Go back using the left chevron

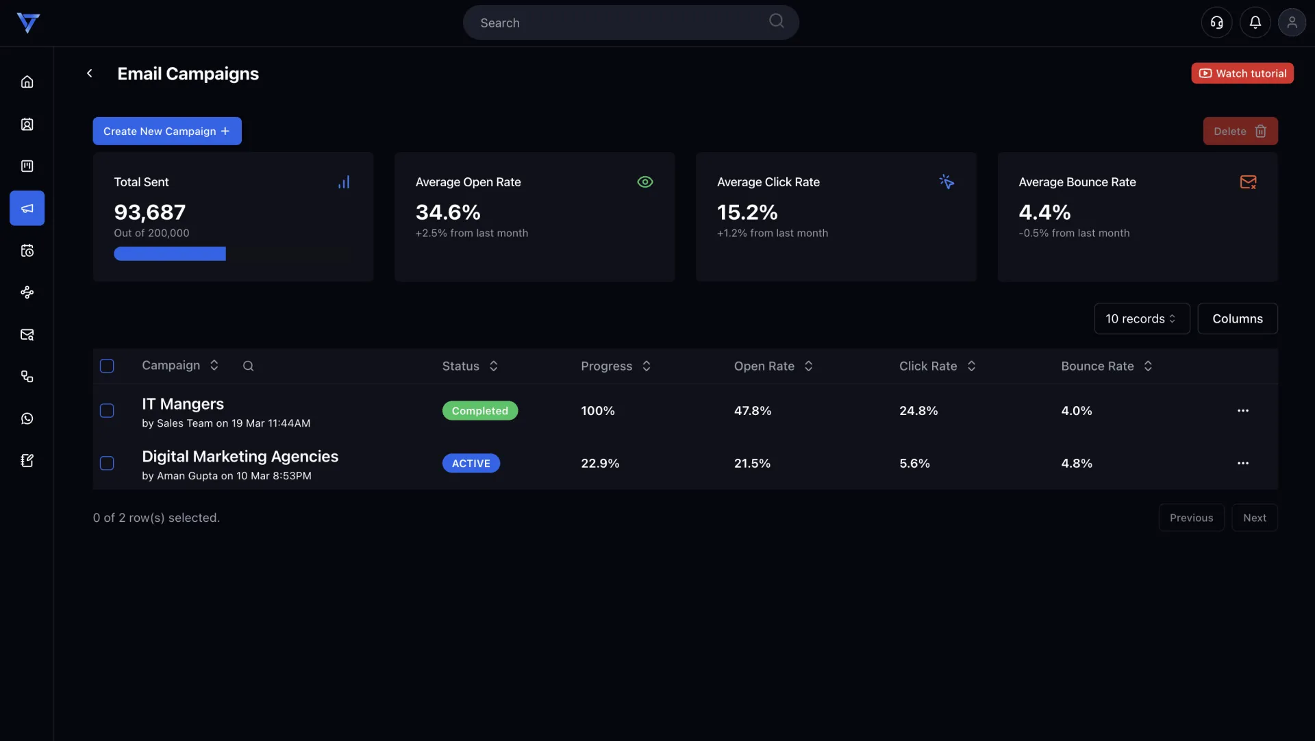(x=89, y=73)
